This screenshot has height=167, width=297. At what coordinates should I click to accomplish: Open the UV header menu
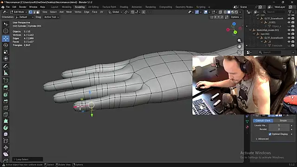[x=102, y=12]
